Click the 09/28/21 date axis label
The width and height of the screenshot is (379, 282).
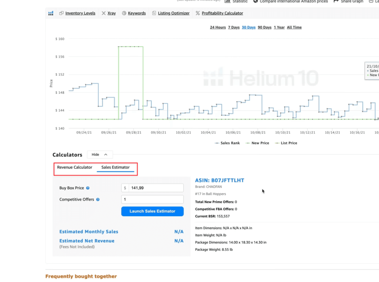pyautogui.click(x=133, y=132)
